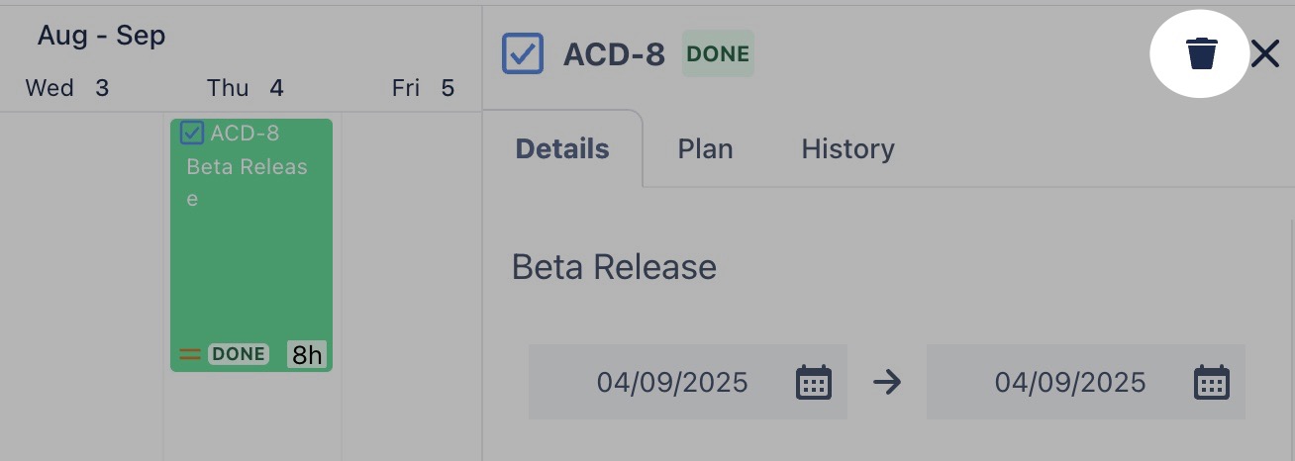The image size is (1295, 461).
Task: Close the ACD-8 detail panel
Action: 1264,53
